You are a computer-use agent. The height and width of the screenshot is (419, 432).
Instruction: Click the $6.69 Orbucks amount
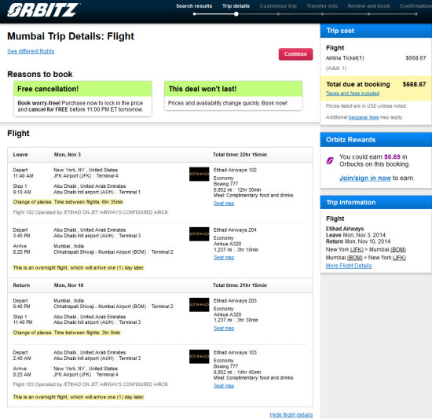tap(392, 157)
